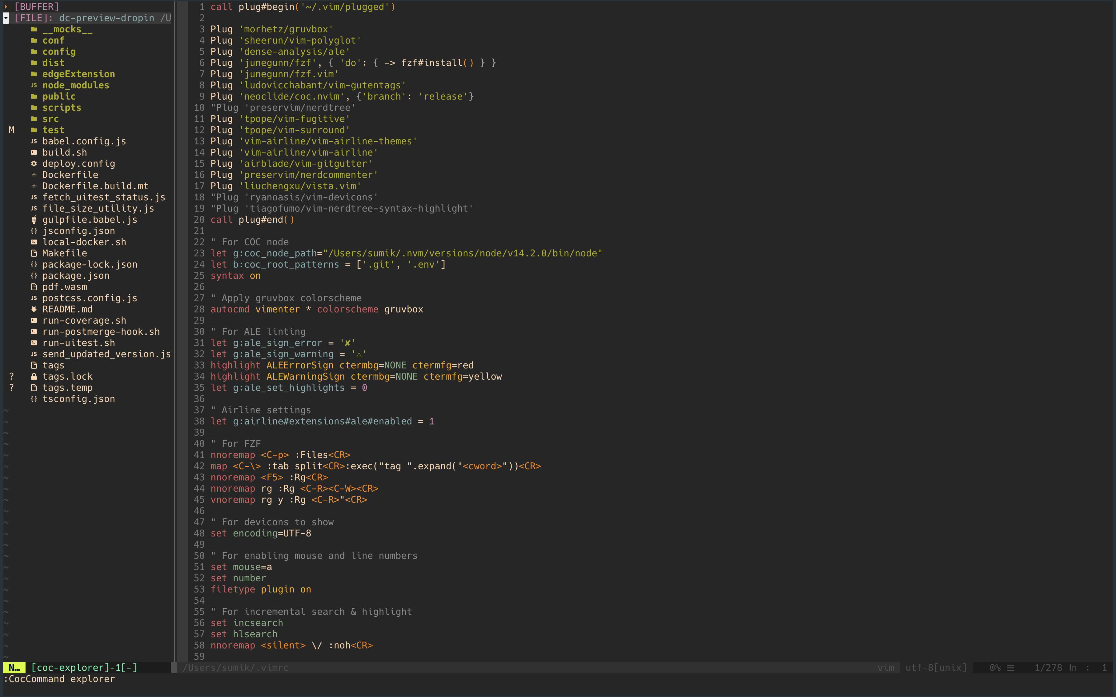Click the file icon beside Makefile
This screenshot has height=697, width=1116.
tap(34, 253)
